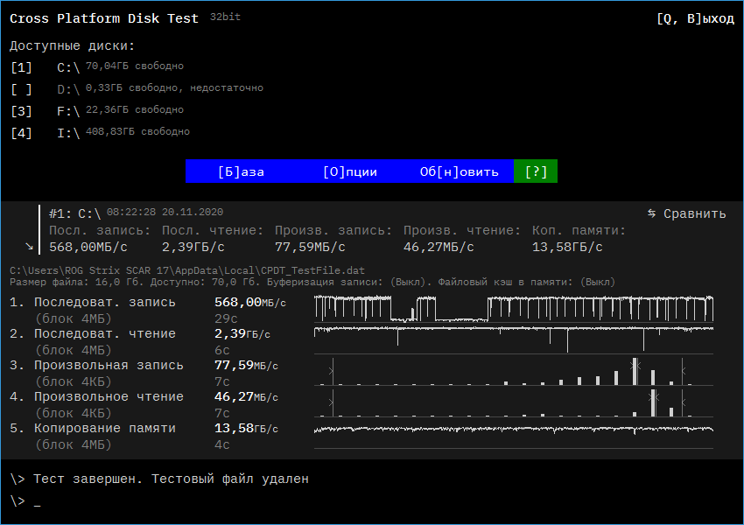Click the Посл. чтение: column label
This screenshot has width=744, height=525.
(x=213, y=230)
